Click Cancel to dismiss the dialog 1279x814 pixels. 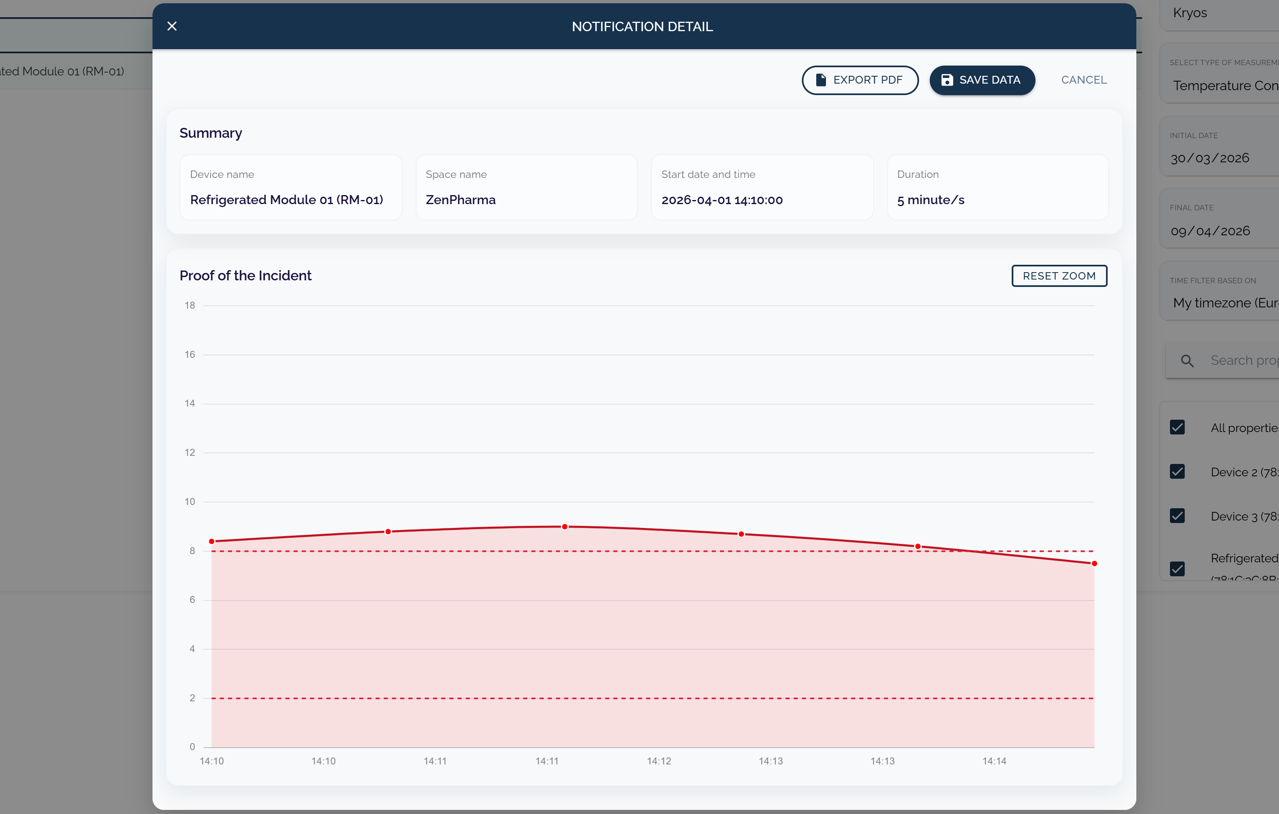point(1084,80)
